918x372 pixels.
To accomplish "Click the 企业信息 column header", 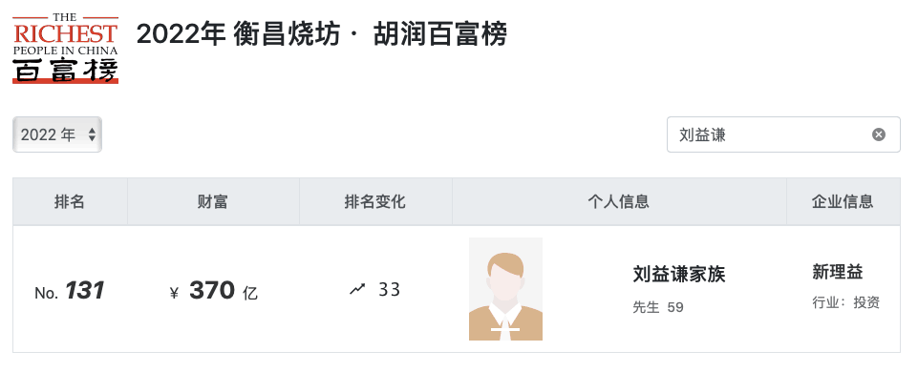I will coord(843,202).
